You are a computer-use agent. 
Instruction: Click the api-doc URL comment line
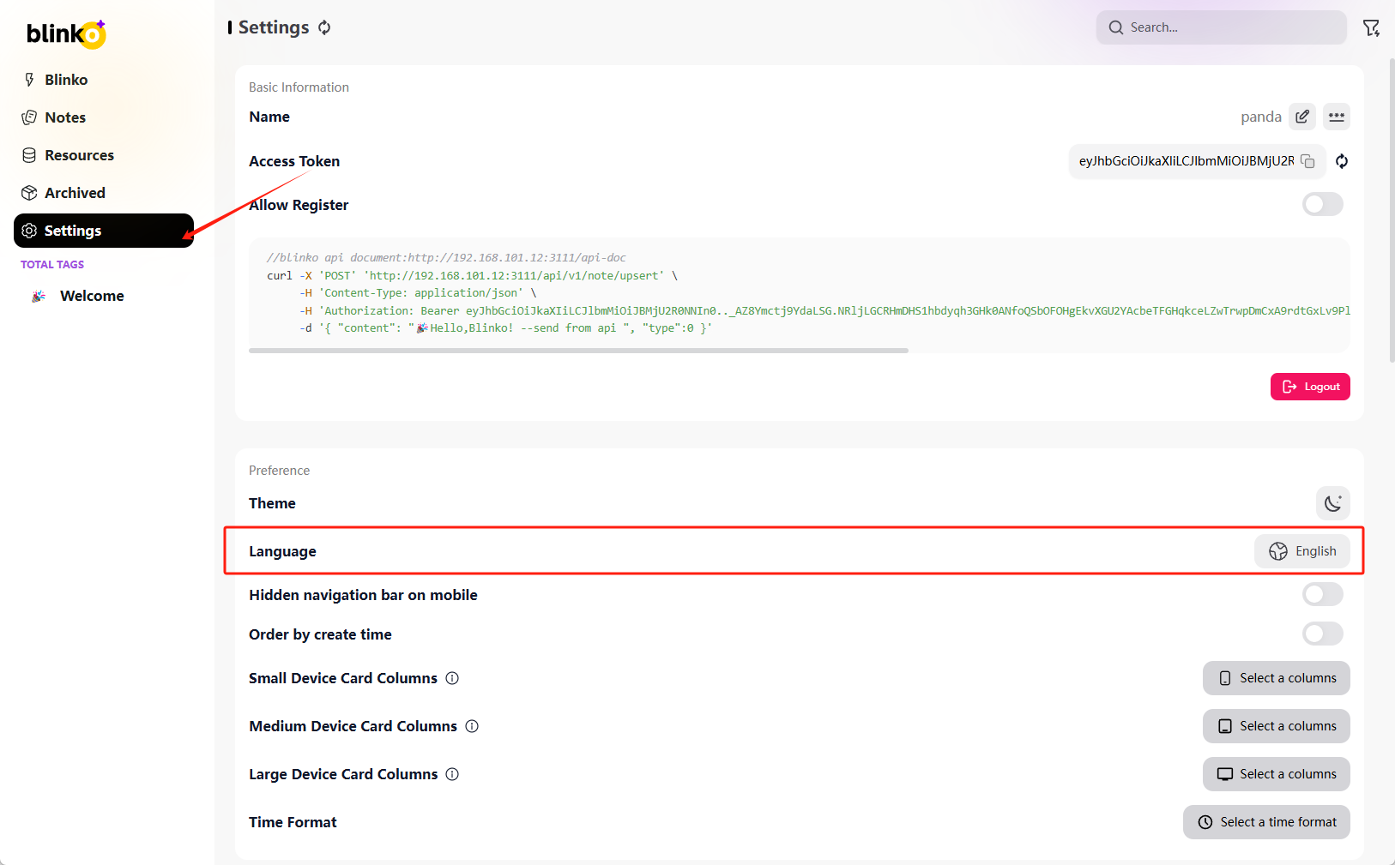point(446,257)
